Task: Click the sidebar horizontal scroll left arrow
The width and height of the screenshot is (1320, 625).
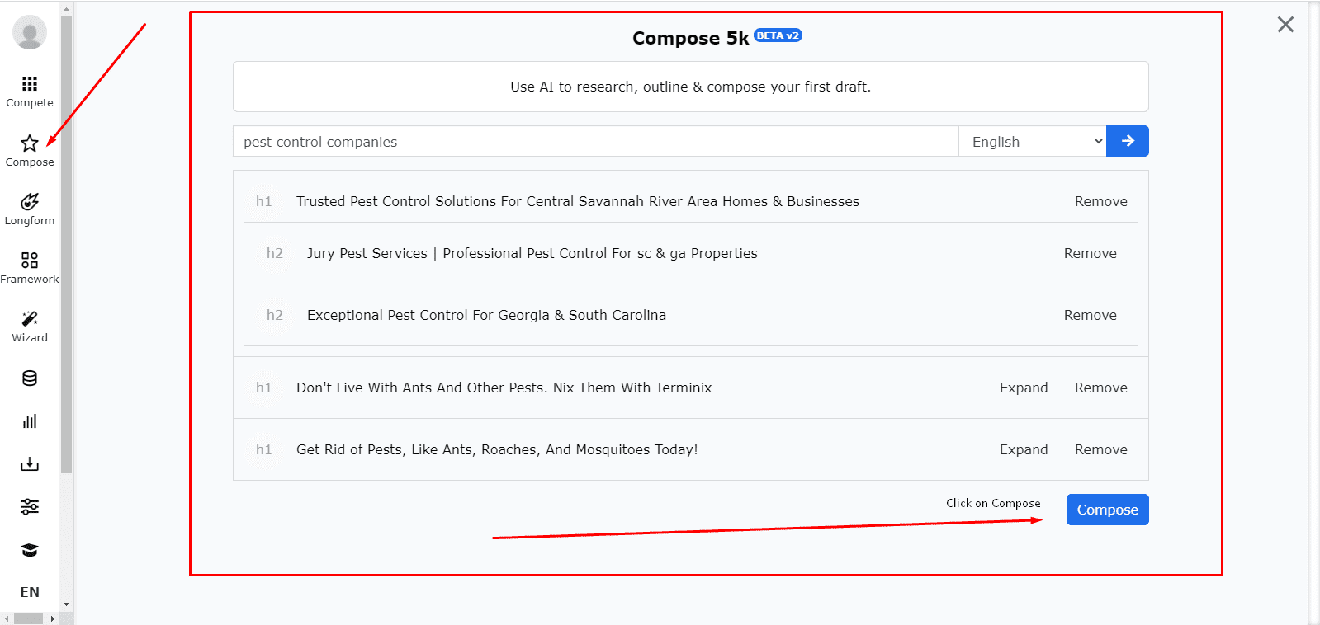Action: pos(7,618)
